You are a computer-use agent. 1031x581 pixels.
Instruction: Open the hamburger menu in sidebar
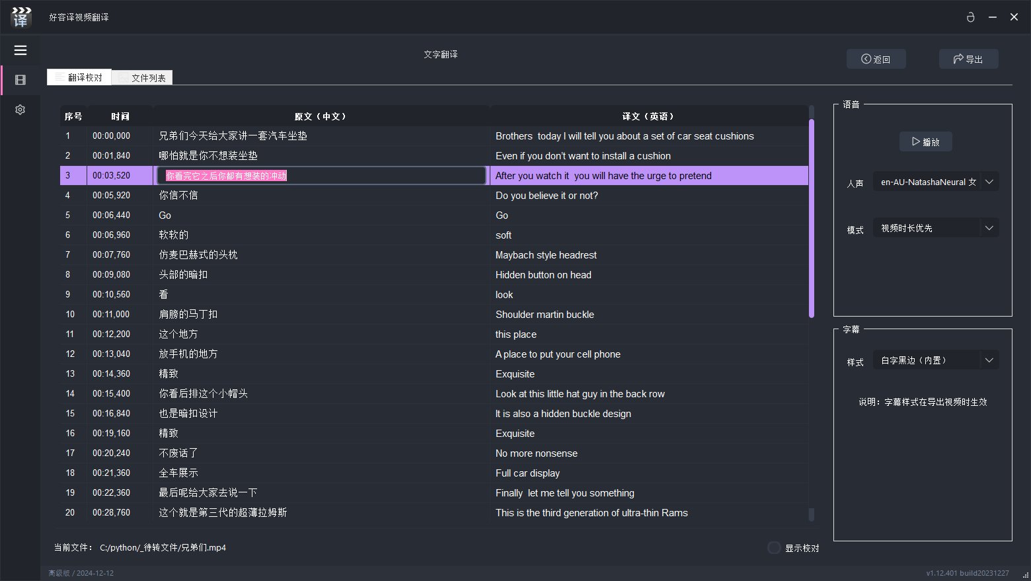coord(20,50)
